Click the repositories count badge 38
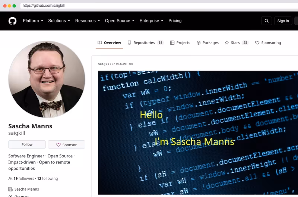 (161, 43)
